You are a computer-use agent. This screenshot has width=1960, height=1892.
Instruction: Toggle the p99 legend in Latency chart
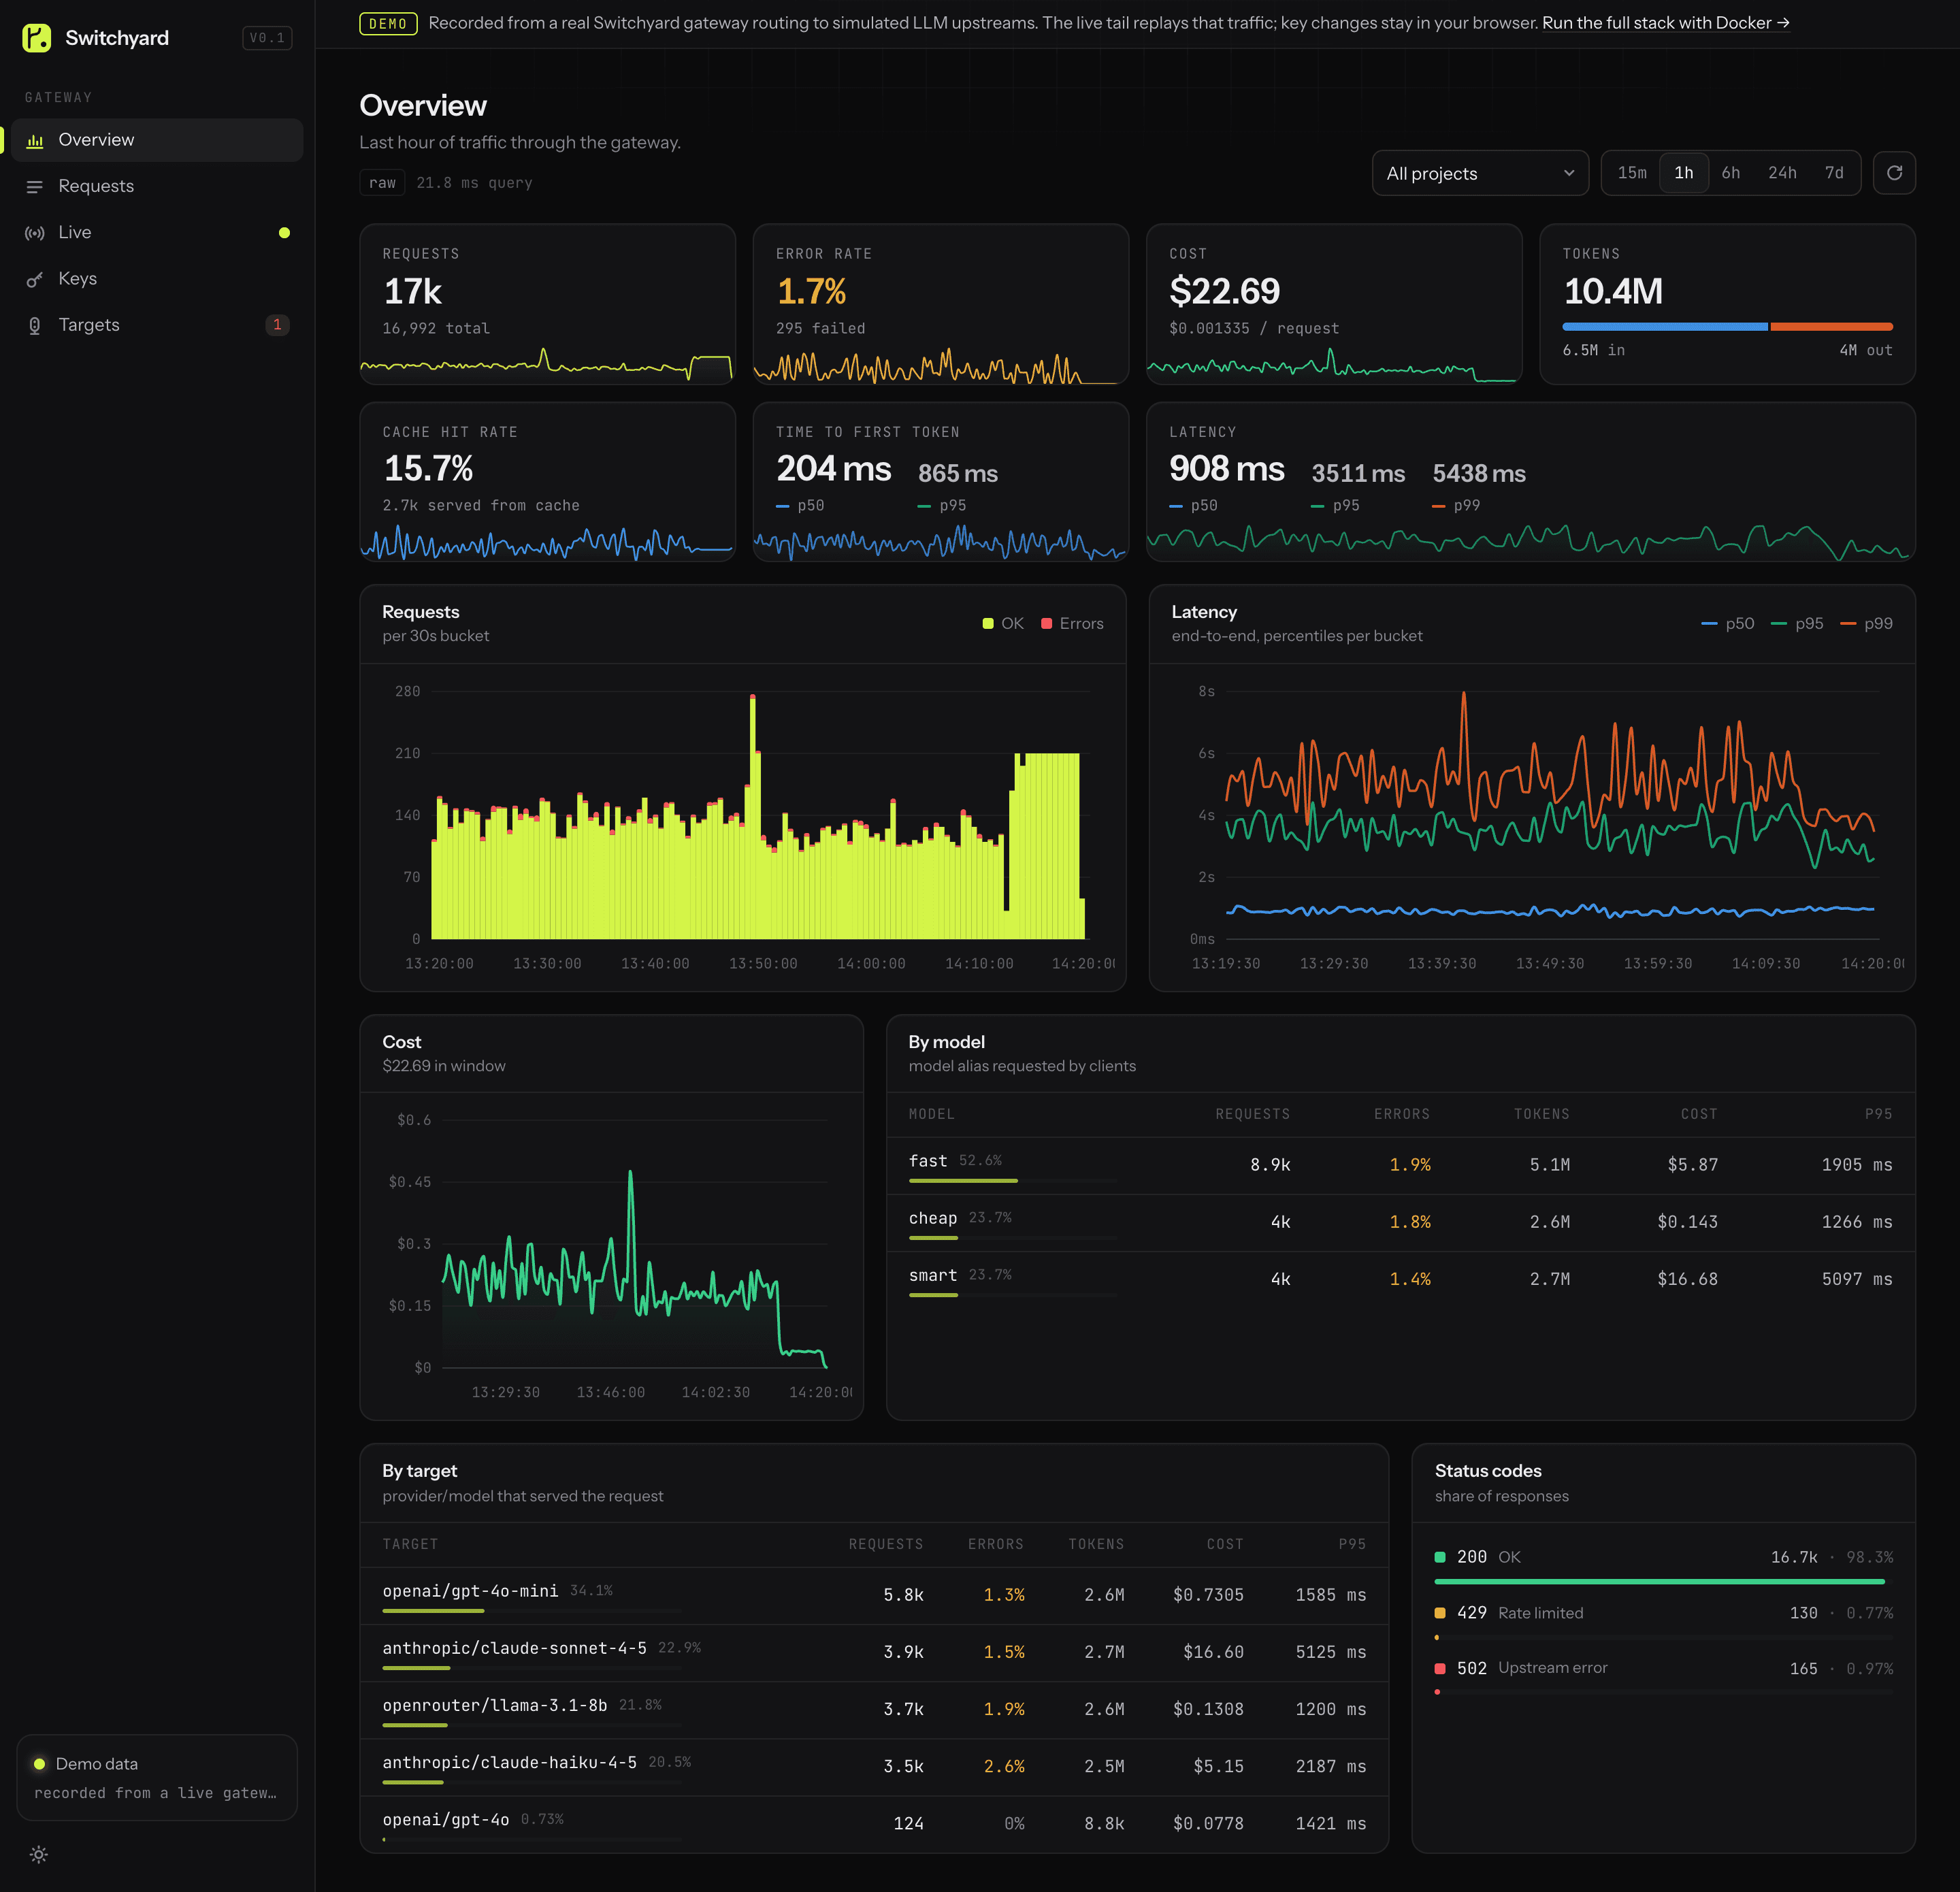click(1866, 624)
